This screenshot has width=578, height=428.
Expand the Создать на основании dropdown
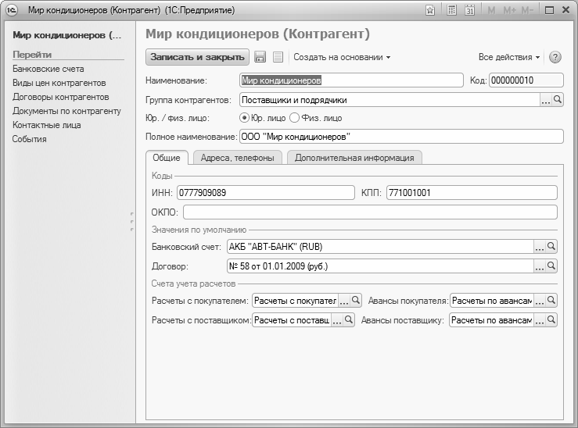(x=342, y=57)
